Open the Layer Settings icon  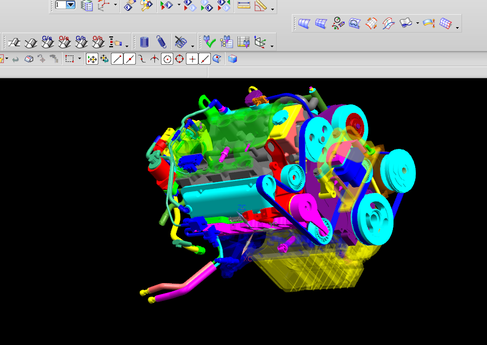click(86, 5)
